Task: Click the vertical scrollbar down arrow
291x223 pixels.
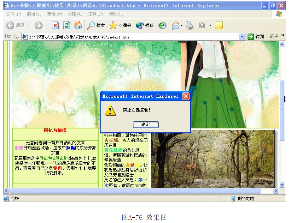Action: tap(282, 185)
